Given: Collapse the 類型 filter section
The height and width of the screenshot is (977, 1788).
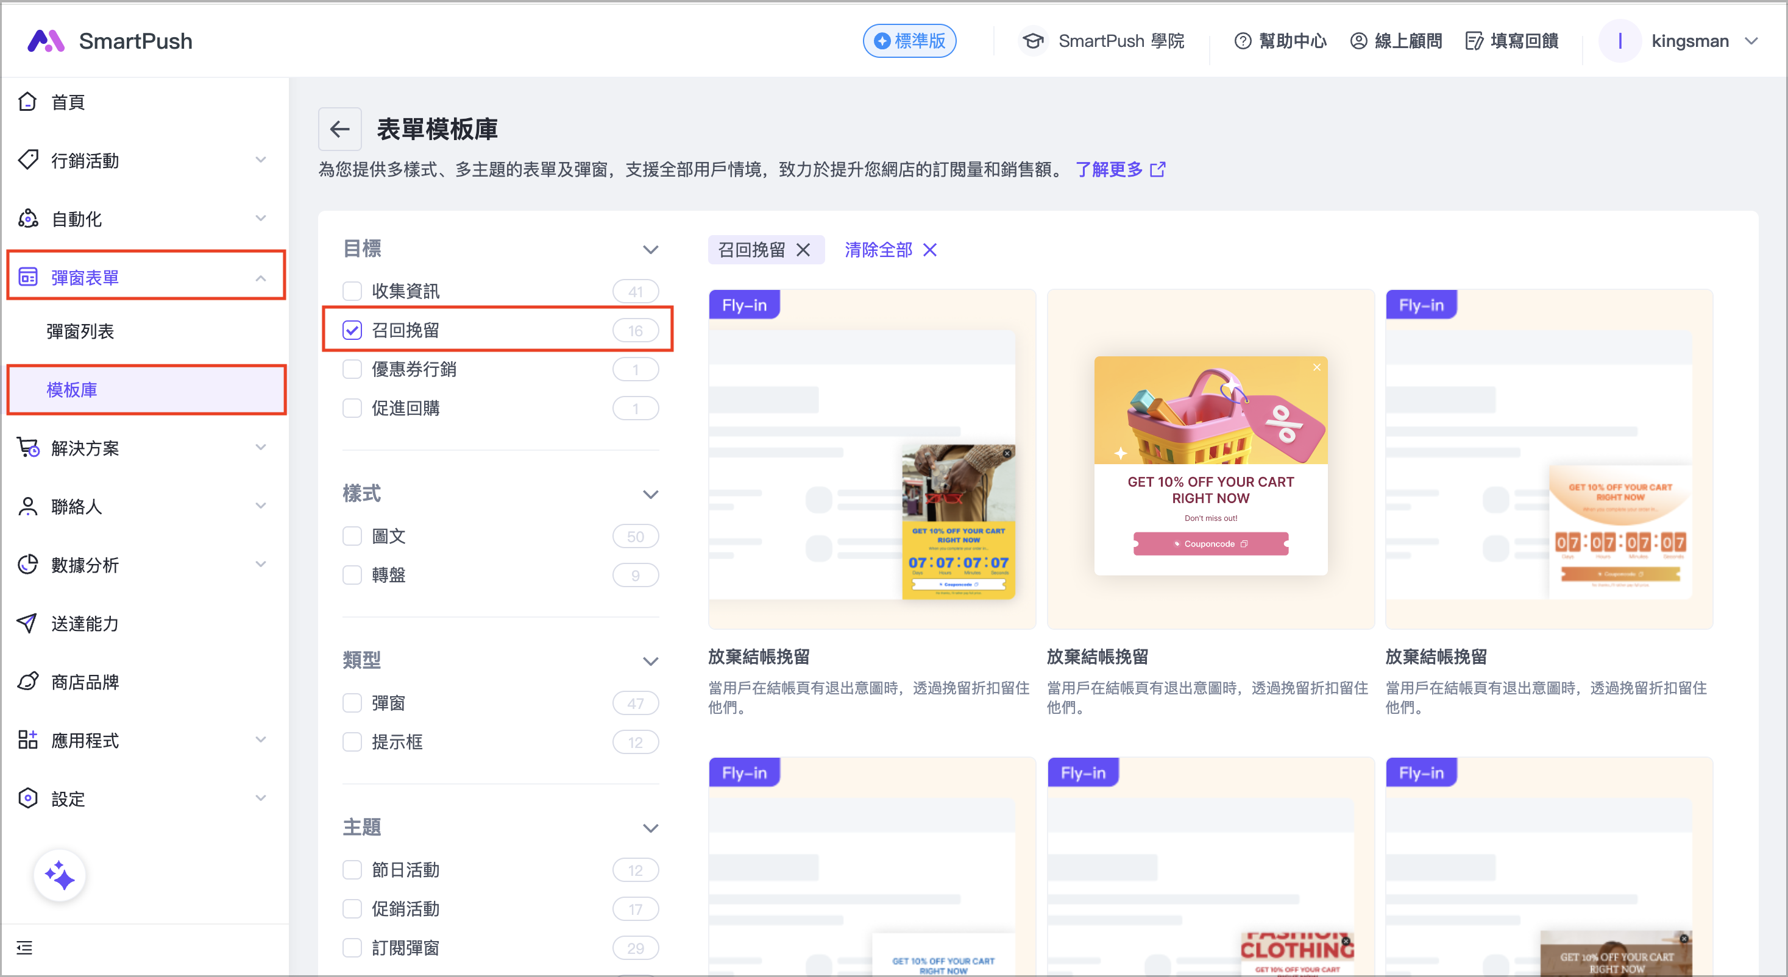Looking at the screenshot, I should (650, 661).
